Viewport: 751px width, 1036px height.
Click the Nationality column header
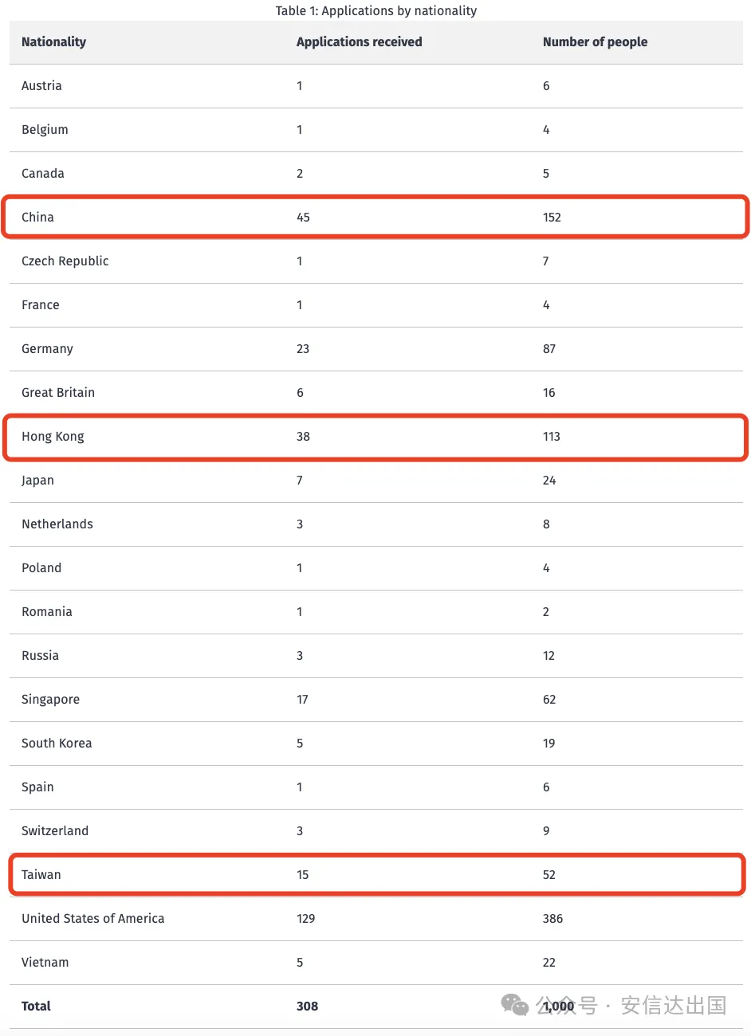pos(53,42)
